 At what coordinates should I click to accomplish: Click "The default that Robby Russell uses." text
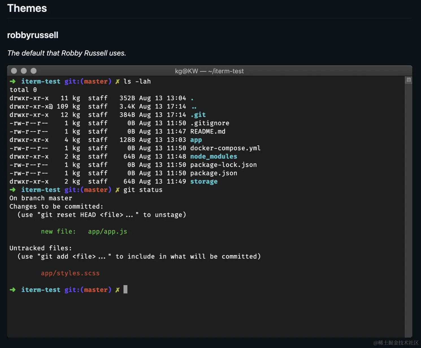(67, 53)
